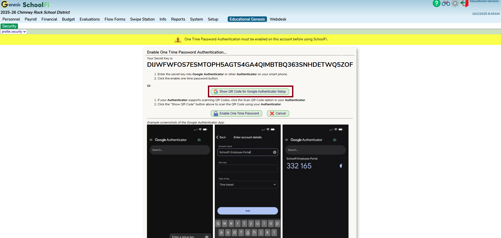Open the green help question mark icon
The image size is (501, 238).
437,3
